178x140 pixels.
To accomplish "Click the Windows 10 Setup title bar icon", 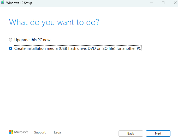I will [3, 2].
